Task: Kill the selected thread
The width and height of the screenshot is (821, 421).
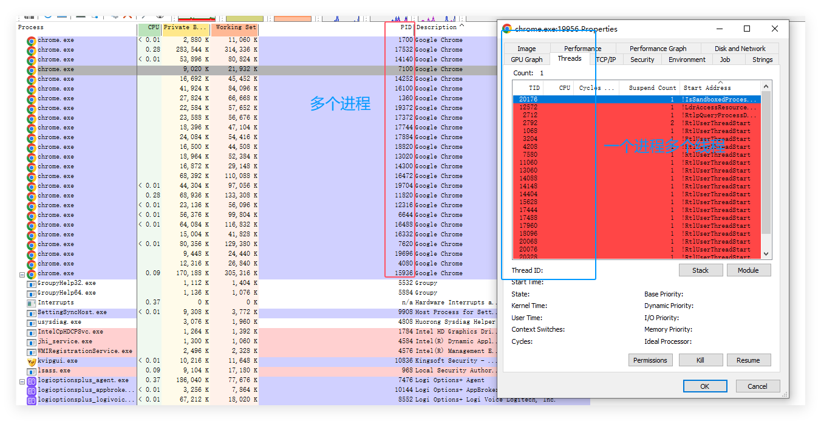Action: pyautogui.click(x=700, y=360)
